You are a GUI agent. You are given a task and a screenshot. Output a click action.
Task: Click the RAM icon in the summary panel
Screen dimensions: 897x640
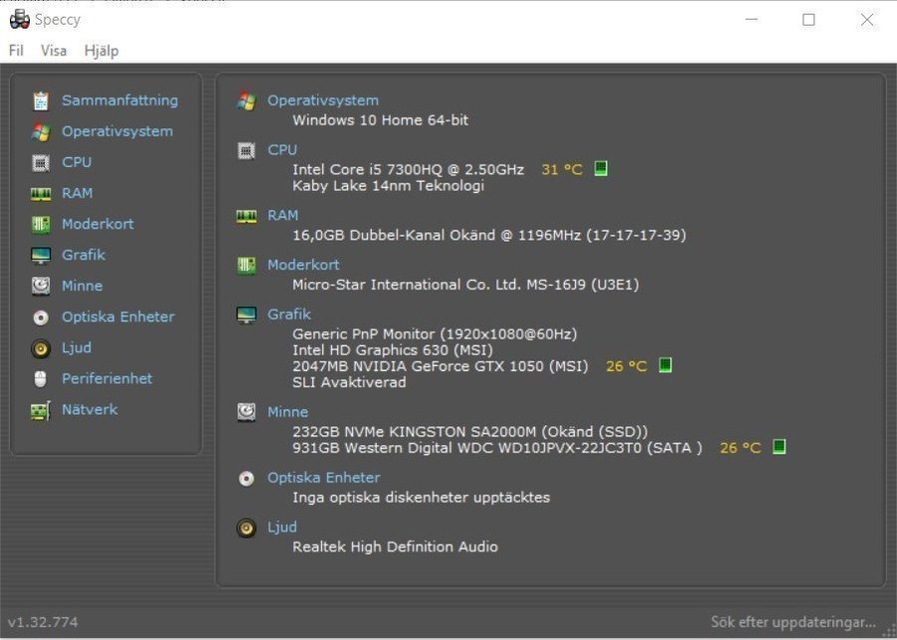tap(246, 216)
